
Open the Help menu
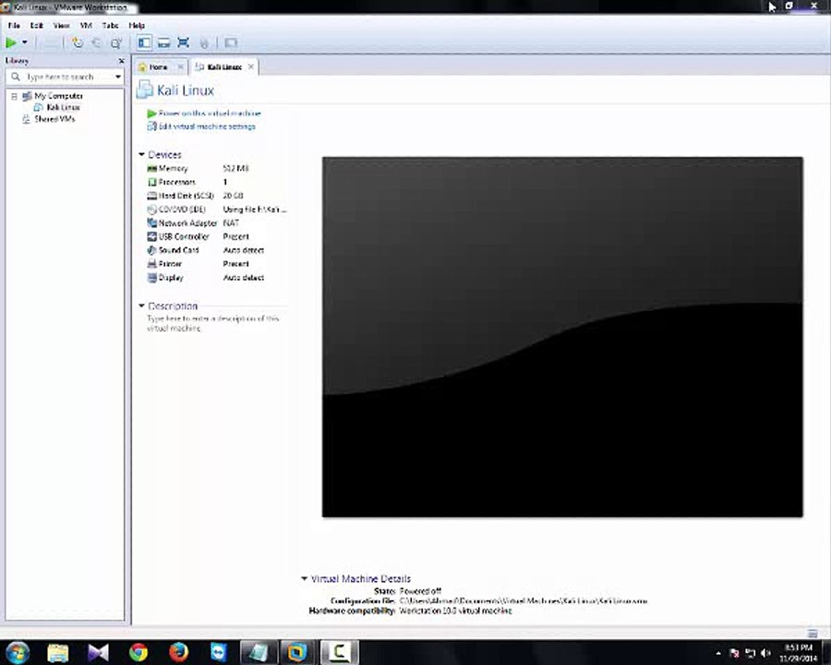click(137, 26)
